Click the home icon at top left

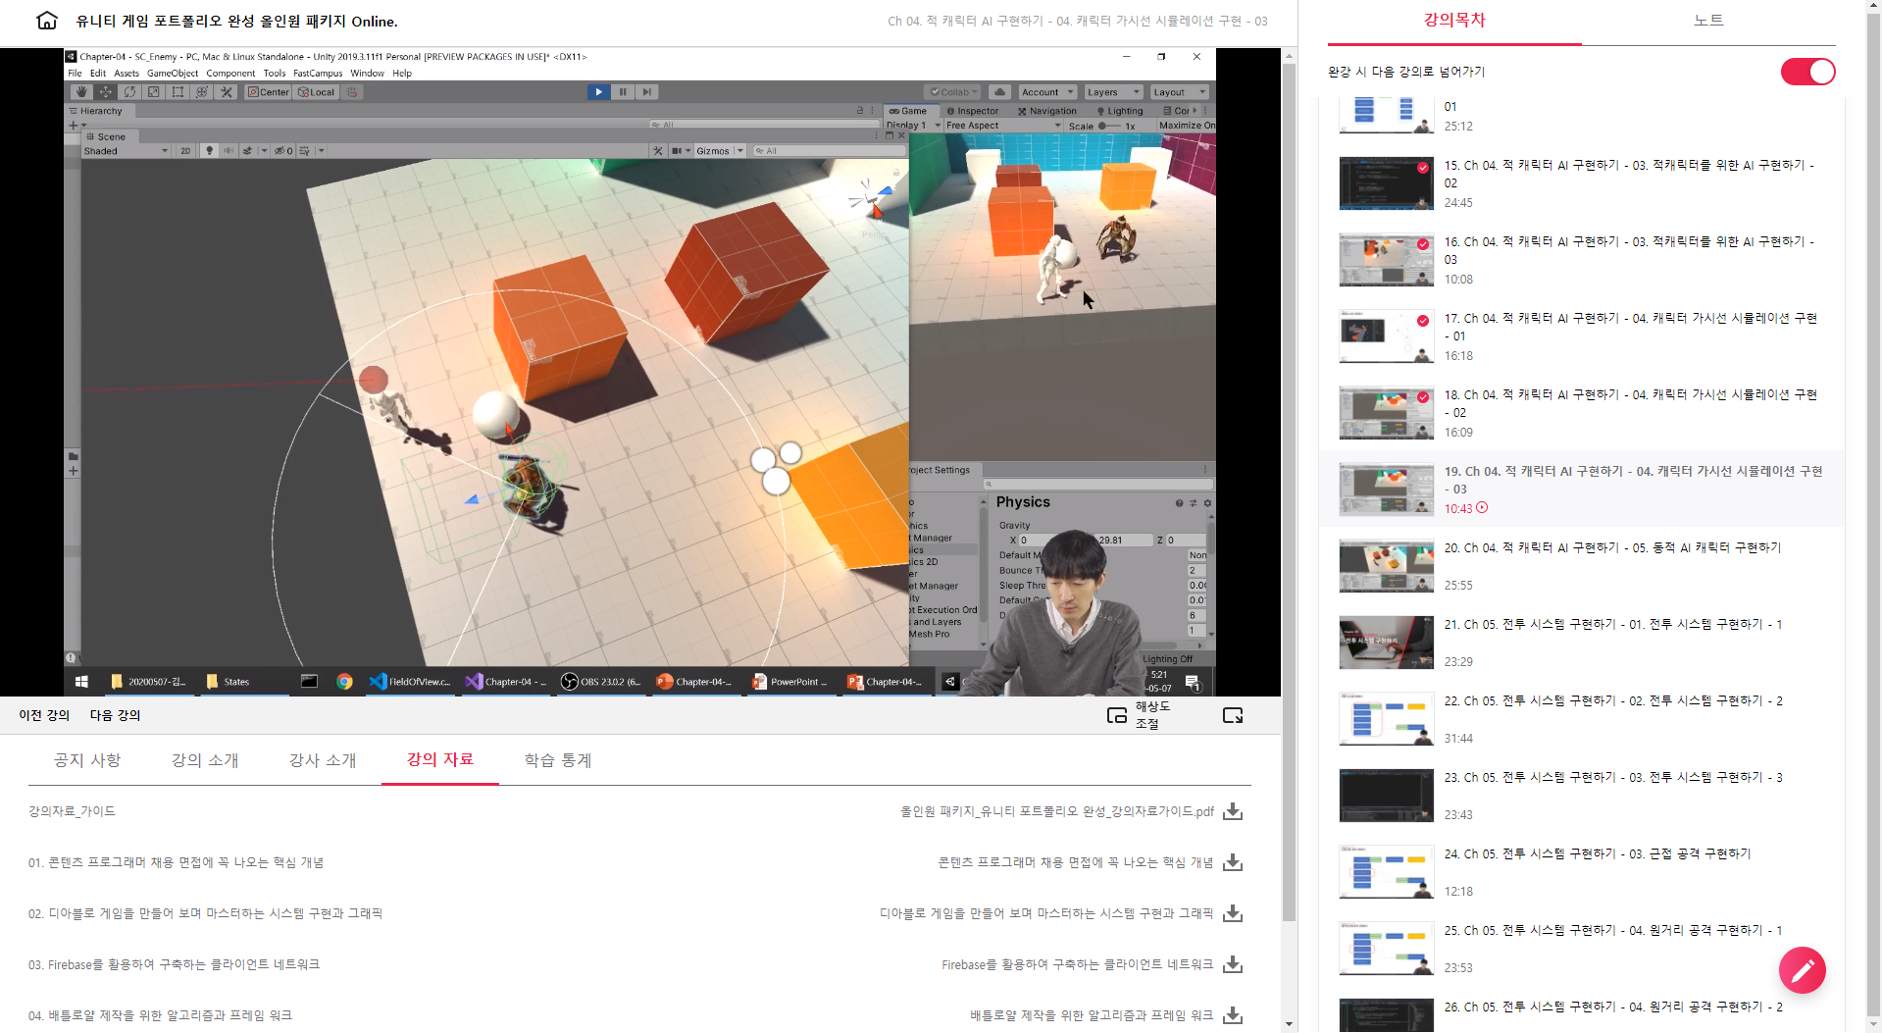(x=46, y=21)
